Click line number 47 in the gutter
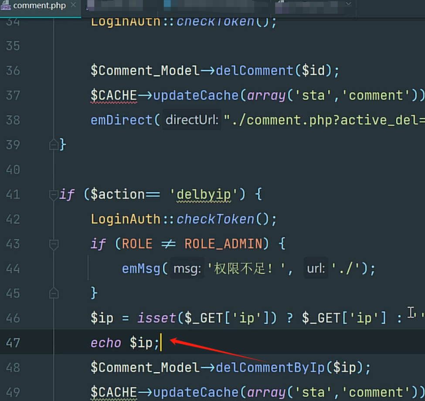Screen dimensions: 425x401 click(13, 343)
